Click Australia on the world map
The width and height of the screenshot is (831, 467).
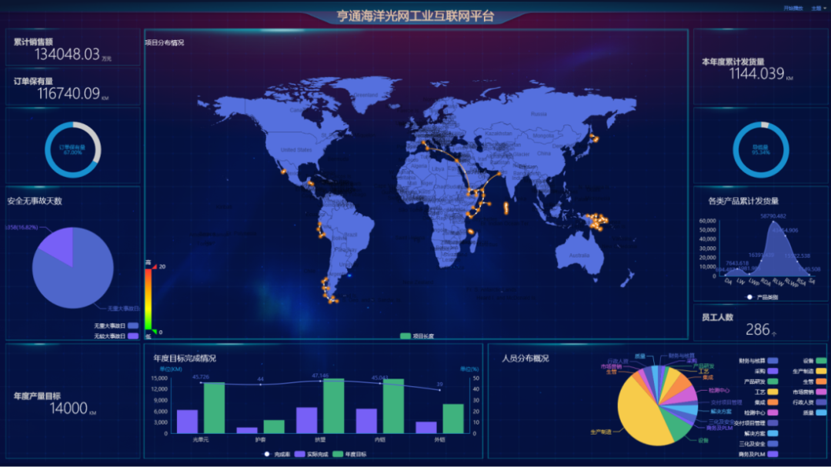pos(579,255)
